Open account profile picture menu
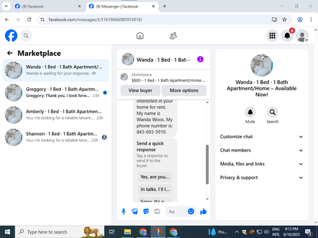318x238 pixels. click(302, 36)
